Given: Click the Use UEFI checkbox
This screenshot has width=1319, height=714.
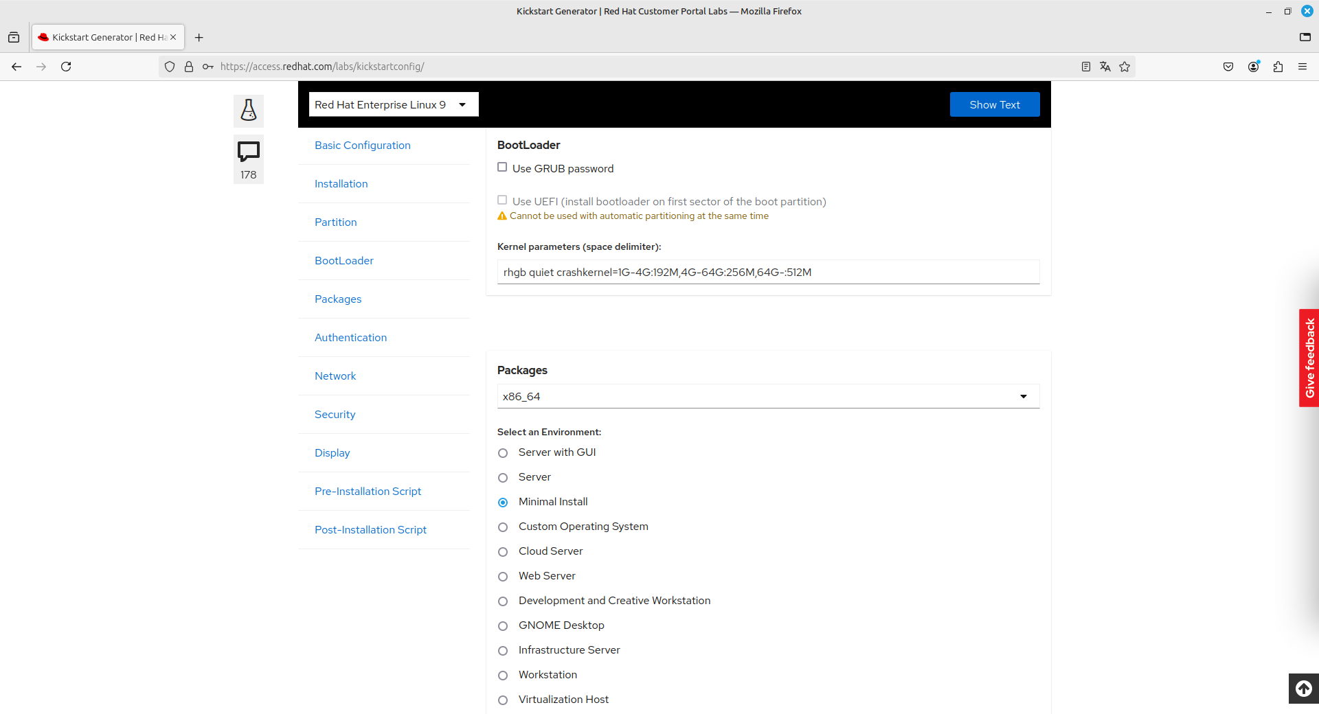Looking at the screenshot, I should 502,200.
